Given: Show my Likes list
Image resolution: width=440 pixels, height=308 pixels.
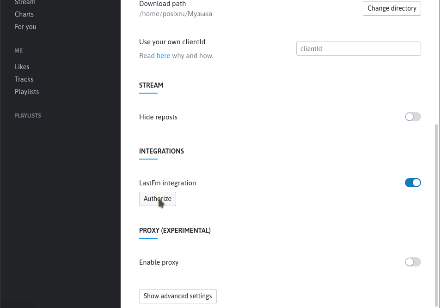Looking at the screenshot, I should [x=22, y=67].
